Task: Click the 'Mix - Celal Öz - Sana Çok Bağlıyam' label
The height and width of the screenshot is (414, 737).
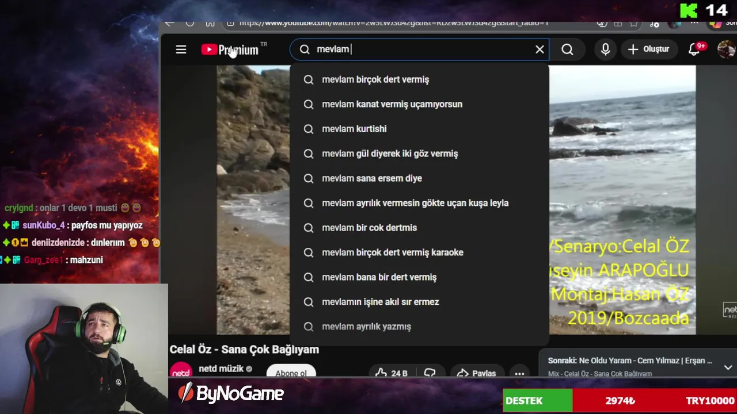Action: coord(600,374)
